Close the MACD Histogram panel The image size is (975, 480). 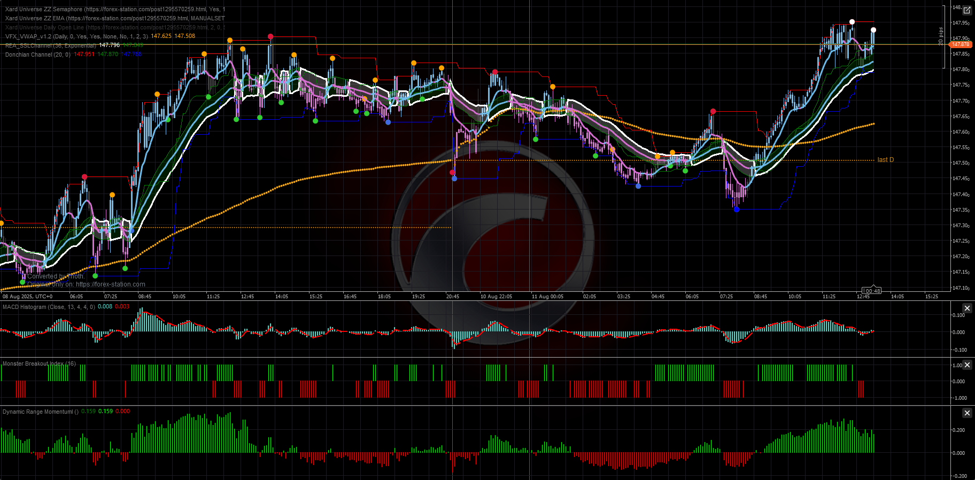click(x=967, y=308)
